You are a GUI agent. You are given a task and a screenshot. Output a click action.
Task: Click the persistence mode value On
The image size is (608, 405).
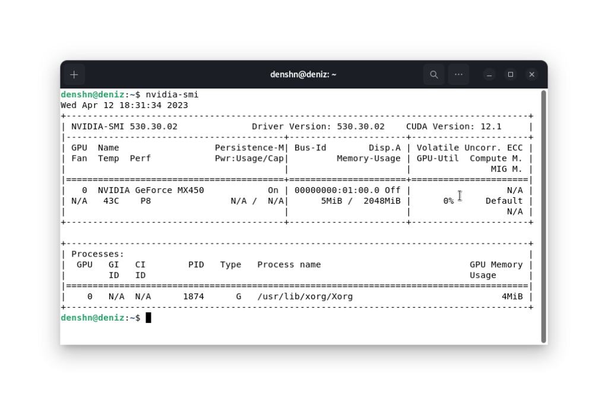(273, 191)
